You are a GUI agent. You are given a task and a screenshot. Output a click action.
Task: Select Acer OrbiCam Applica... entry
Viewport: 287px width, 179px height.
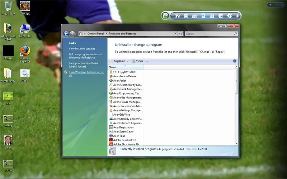point(126,123)
